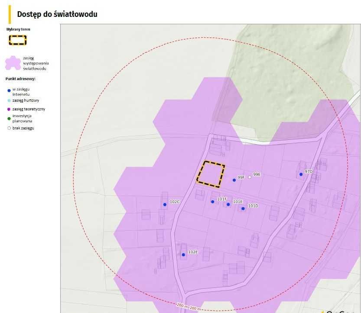The height and width of the screenshot is (313, 361).
Task: Click the 'Dostęp do światłowodu' heading
Action: [x=57, y=14]
